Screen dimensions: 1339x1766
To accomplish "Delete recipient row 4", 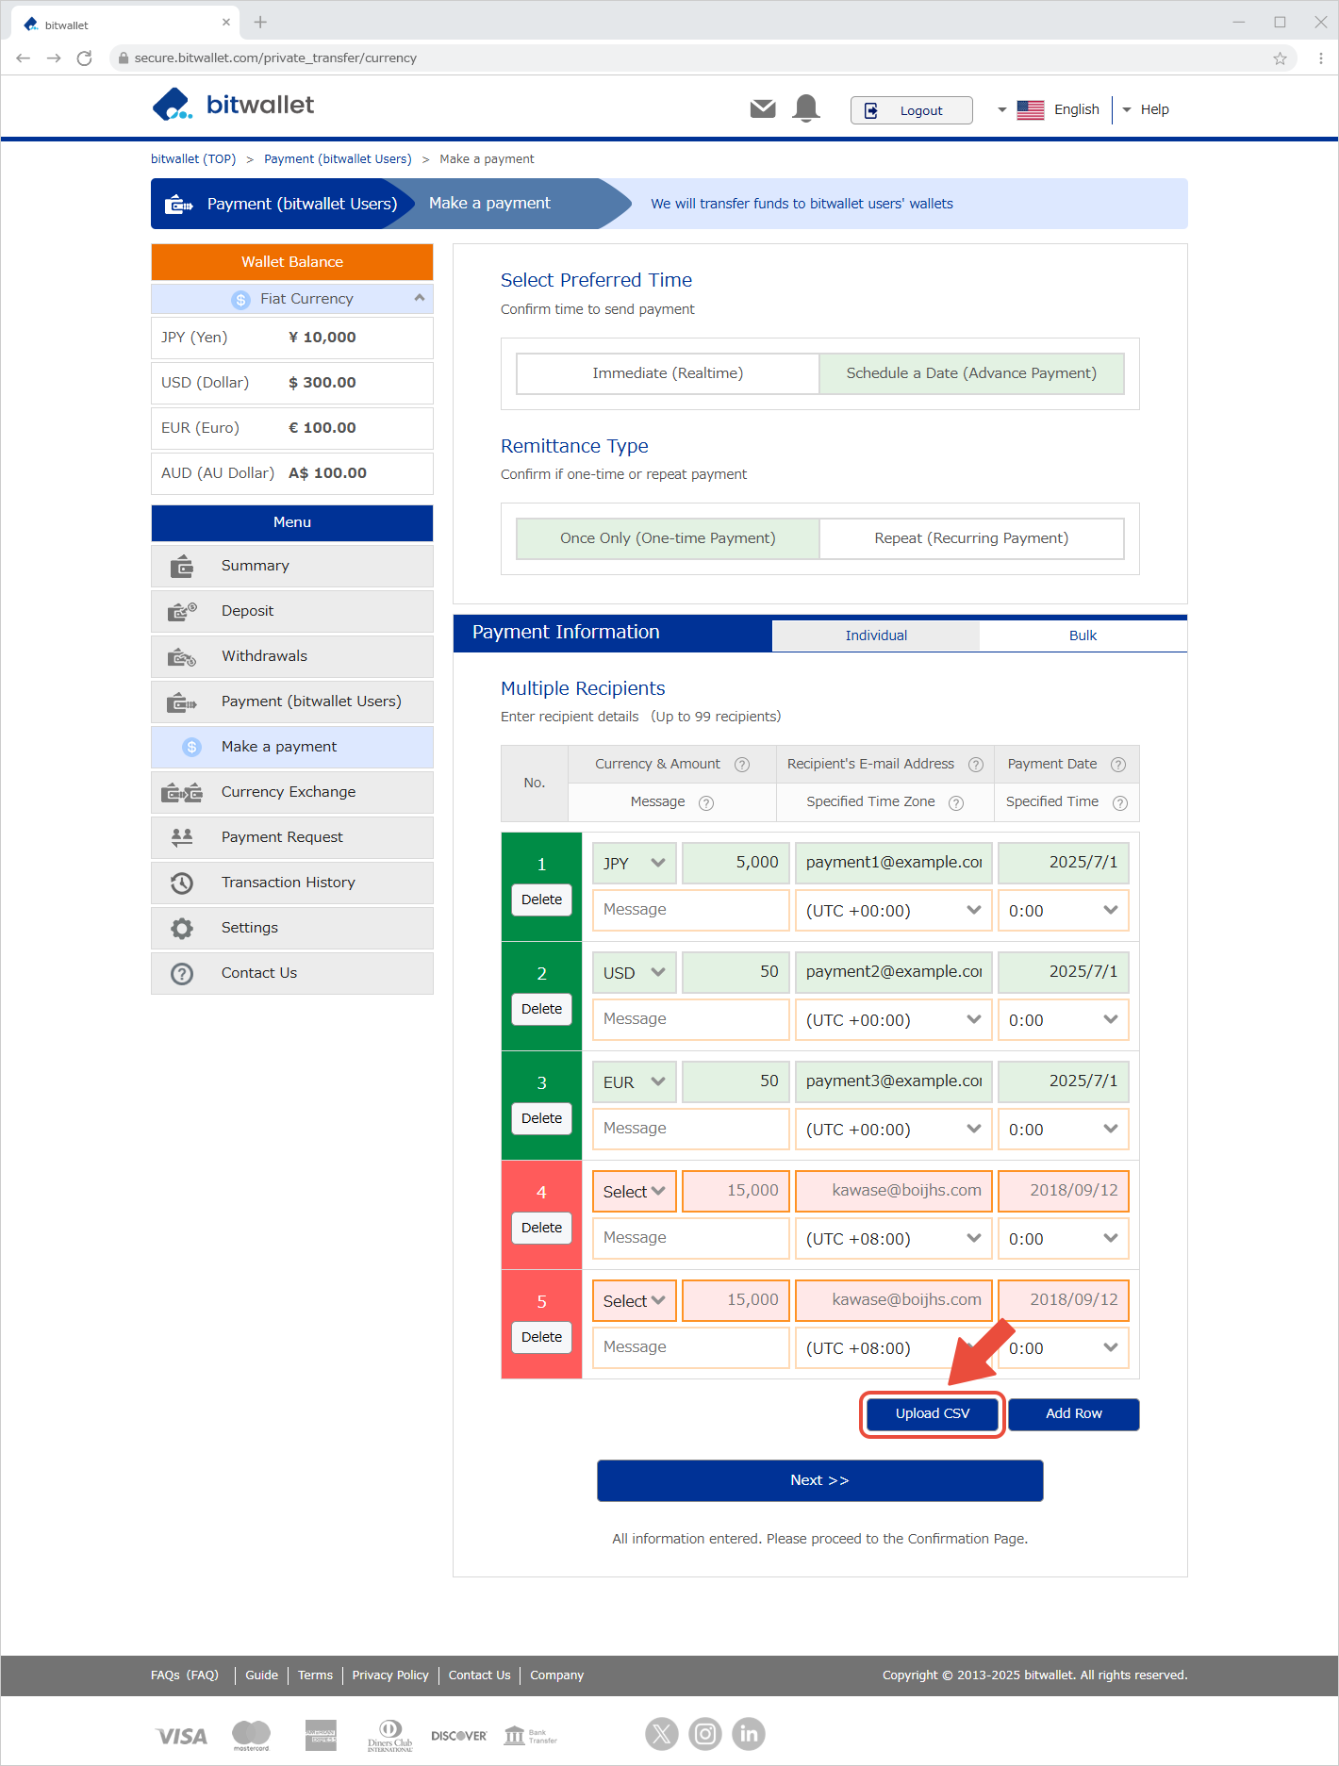I will pos(541,1228).
